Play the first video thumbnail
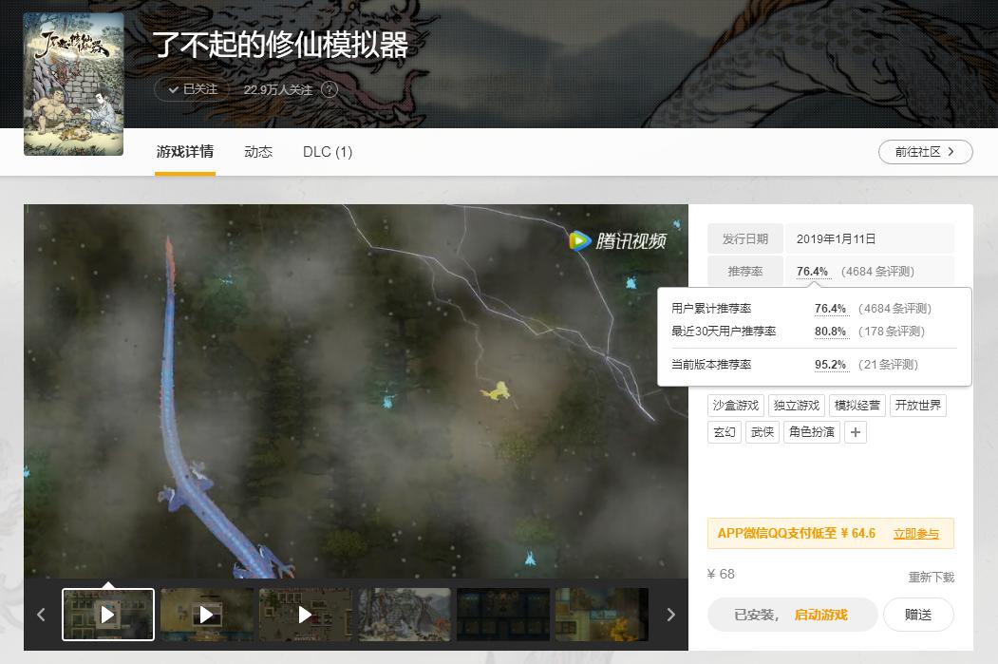This screenshot has width=998, height=664. coord(108,615)
